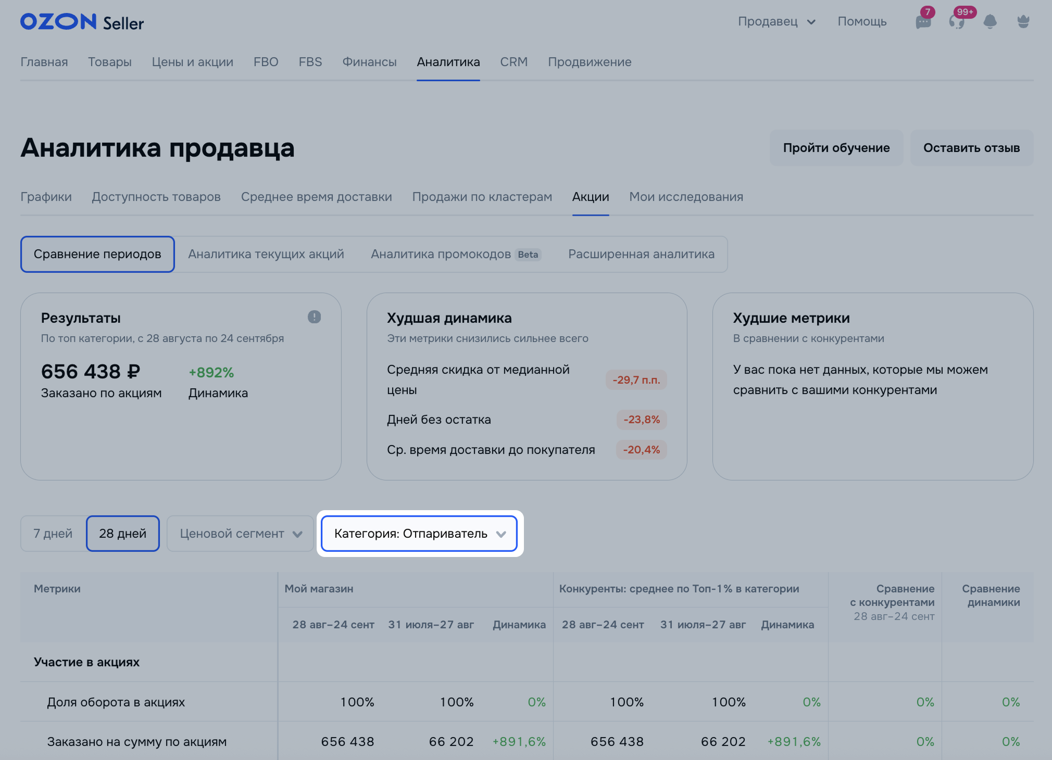Click the support headset icon

point(956,22)
